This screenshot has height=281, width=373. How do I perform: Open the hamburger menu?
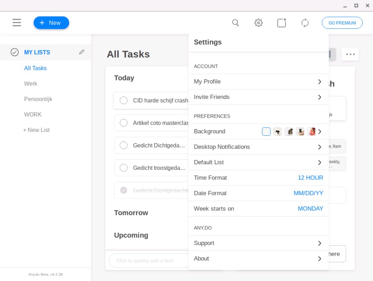tap(17, 22)
